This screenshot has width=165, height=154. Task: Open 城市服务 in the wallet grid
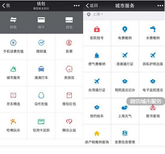tap(13, 73)
